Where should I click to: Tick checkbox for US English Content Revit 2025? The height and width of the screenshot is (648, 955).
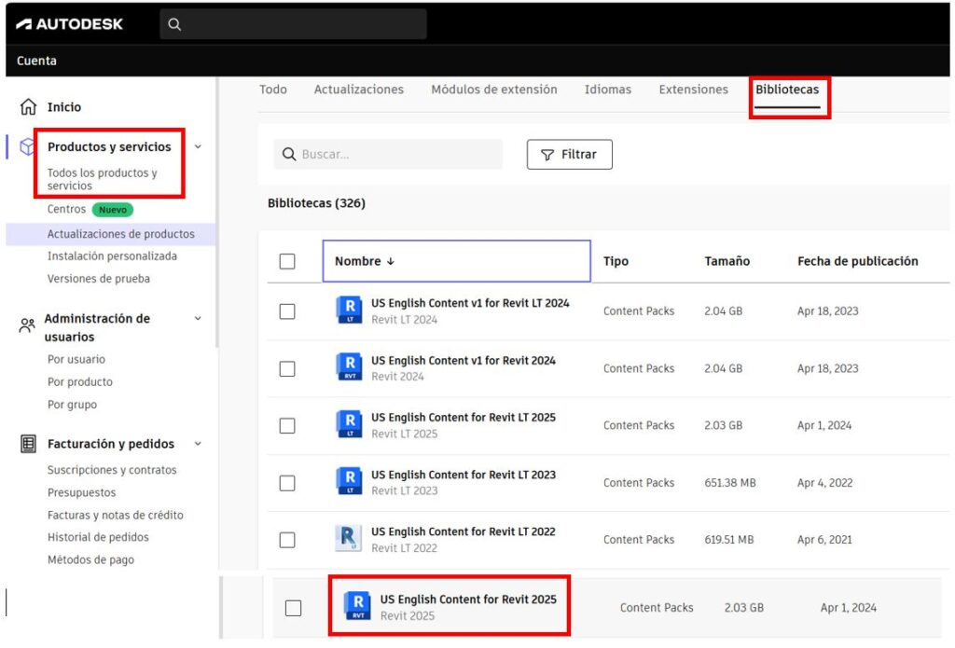coord(293,608)
